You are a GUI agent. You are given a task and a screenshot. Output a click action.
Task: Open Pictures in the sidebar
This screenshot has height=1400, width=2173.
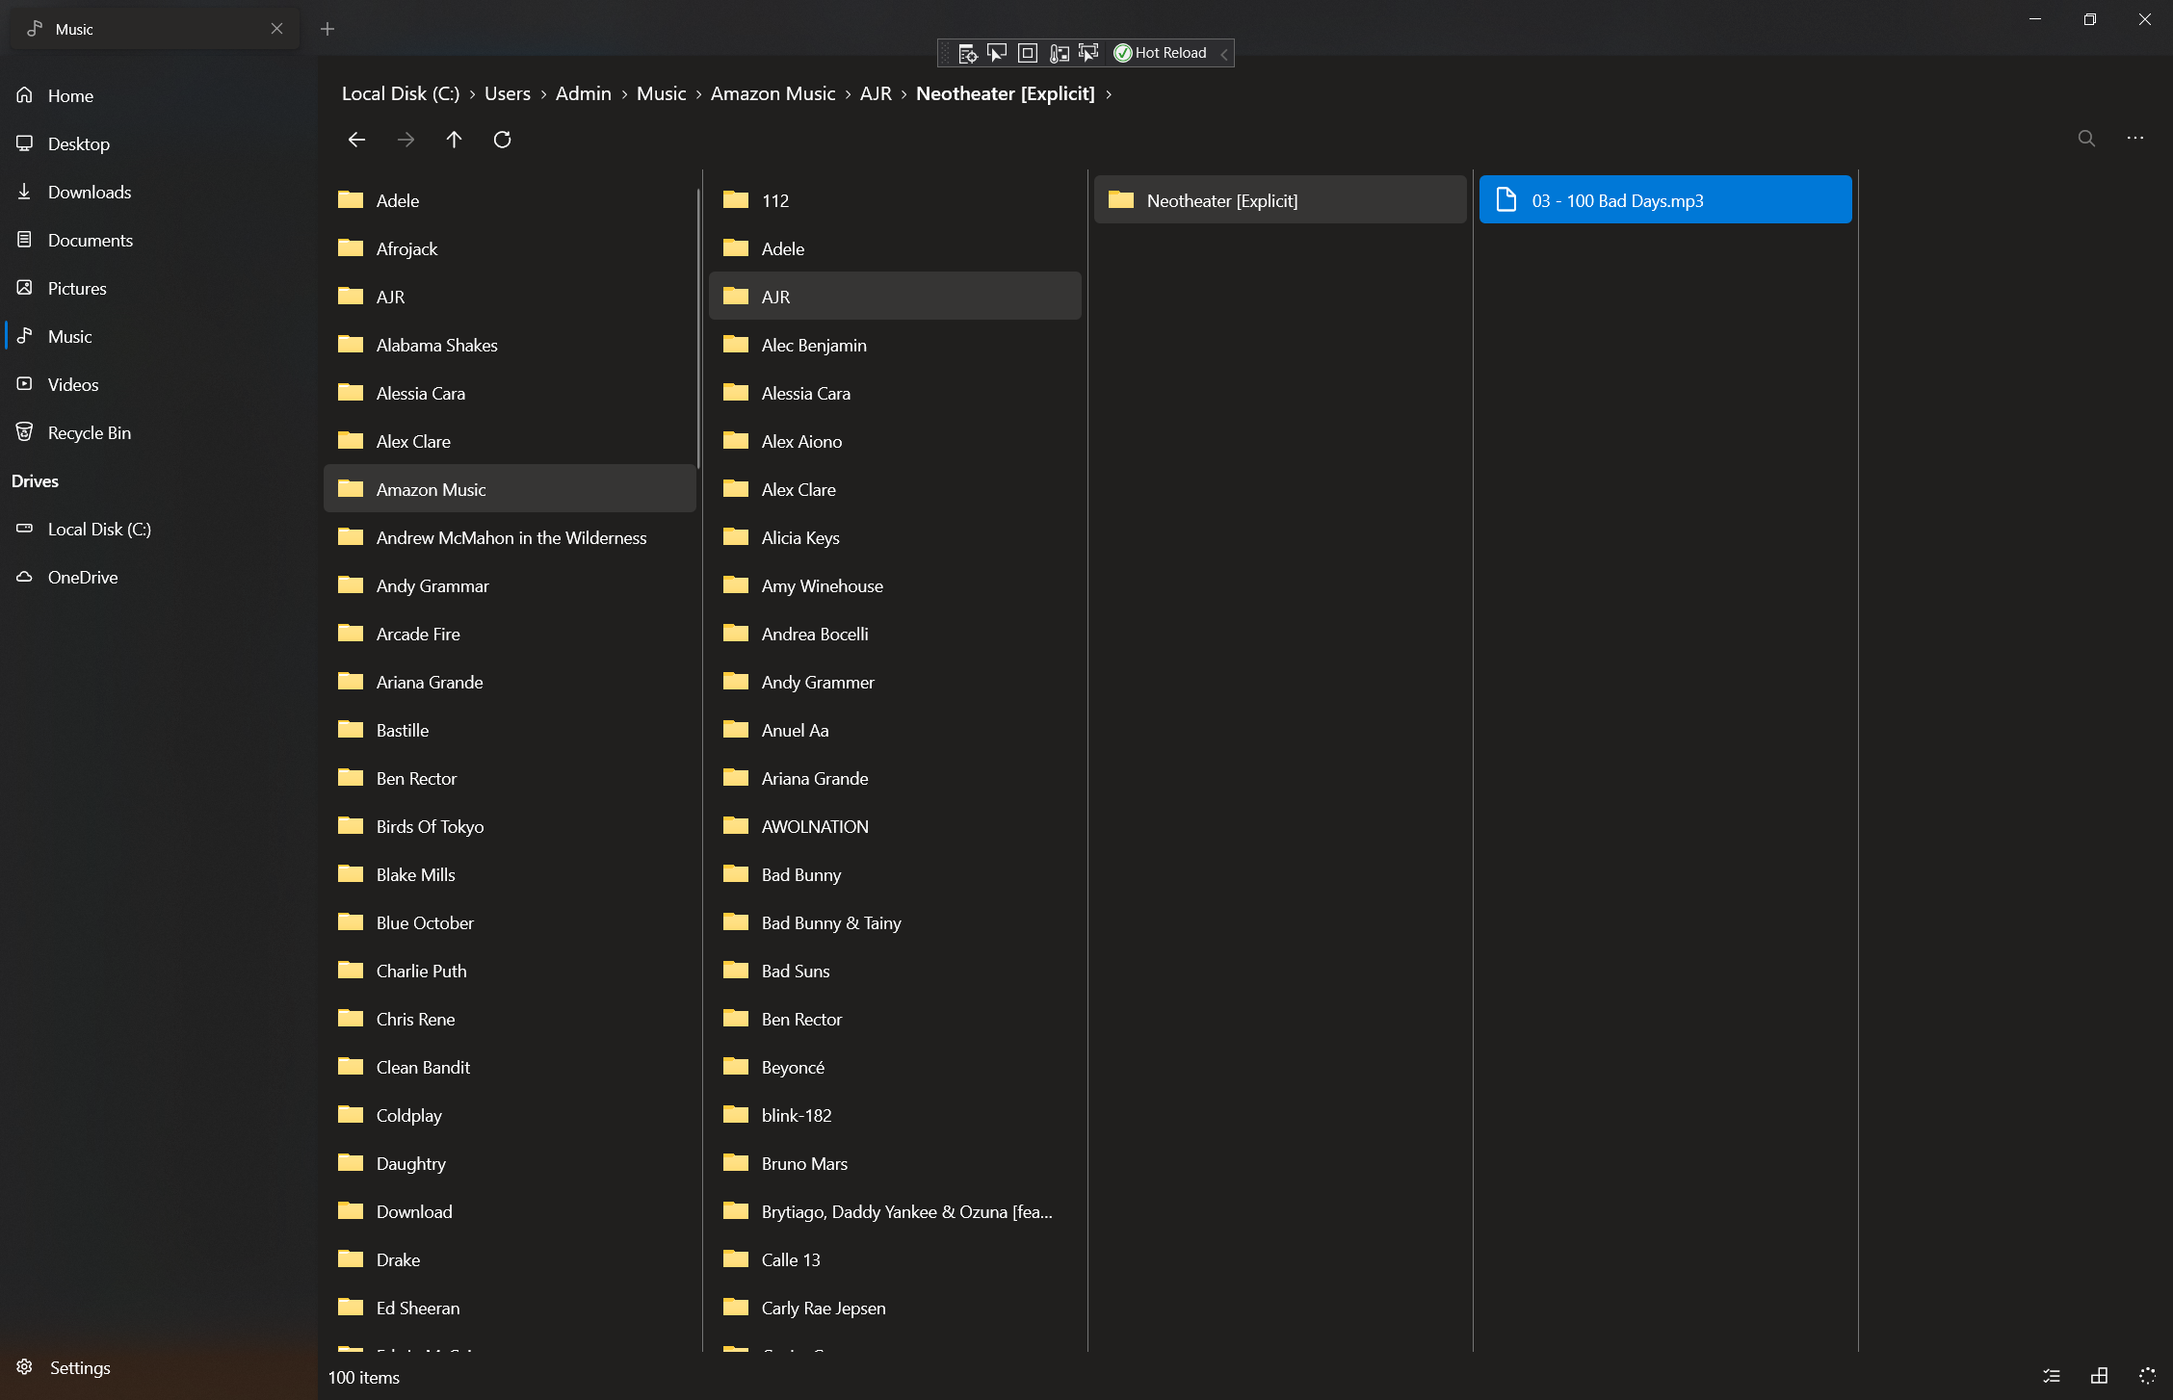click(x=159, y=288)
